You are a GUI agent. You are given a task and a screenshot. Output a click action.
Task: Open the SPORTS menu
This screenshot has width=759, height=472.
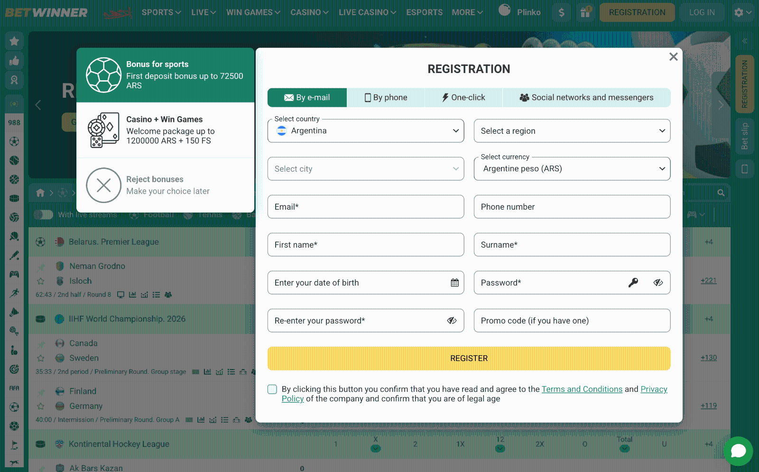(161, 12)
